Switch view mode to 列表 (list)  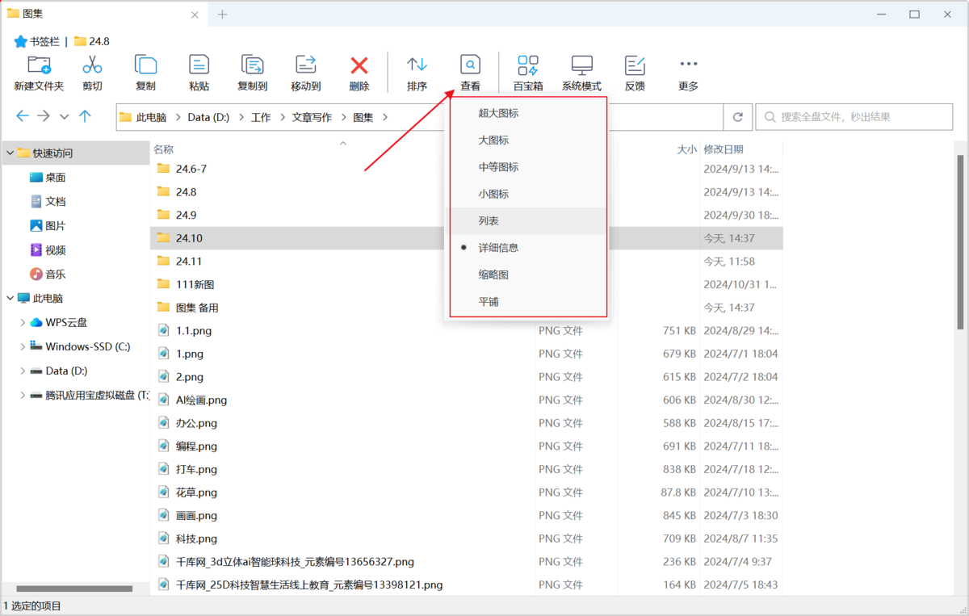click(x=489, y=220)
